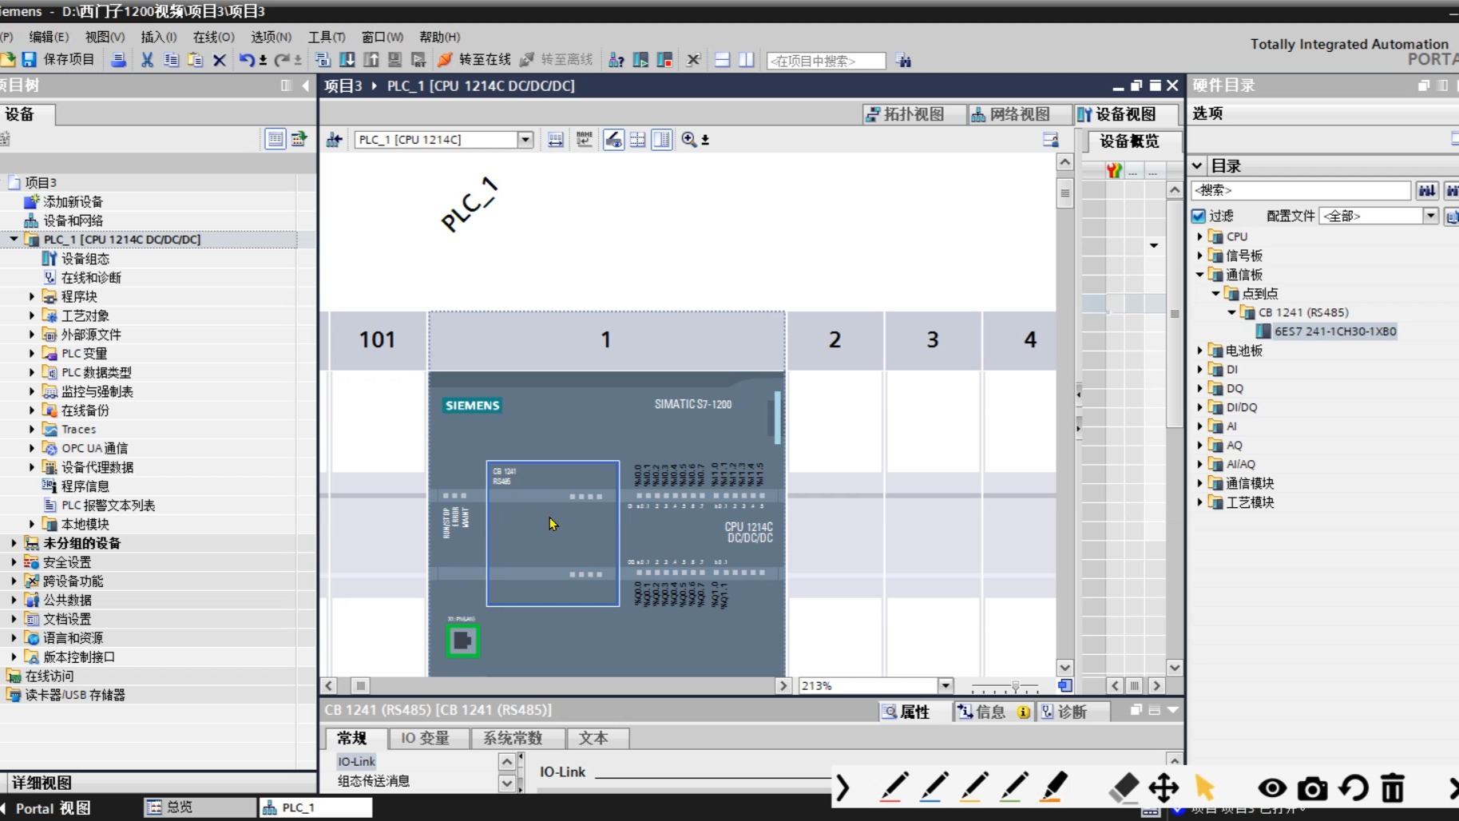Select the move arrows annotation tool
The width and height of the screenshot is (1459, 821).
1164,788
